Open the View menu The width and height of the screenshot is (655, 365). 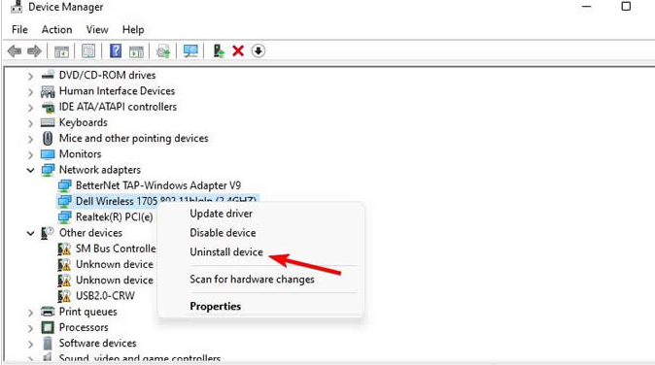(97, 30)
